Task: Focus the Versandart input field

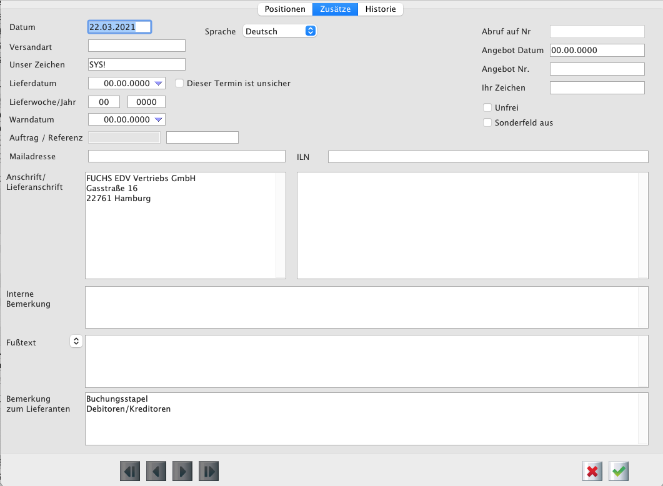Action: (x=137, y=46)
